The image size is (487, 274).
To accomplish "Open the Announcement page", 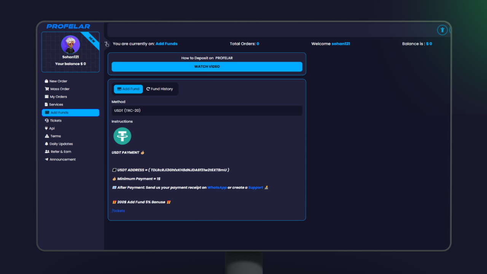I will point(62,159).
